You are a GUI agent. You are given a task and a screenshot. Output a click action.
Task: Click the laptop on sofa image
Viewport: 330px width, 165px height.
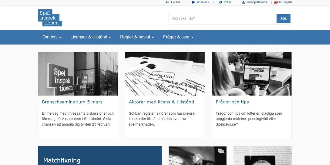[252, 74]
